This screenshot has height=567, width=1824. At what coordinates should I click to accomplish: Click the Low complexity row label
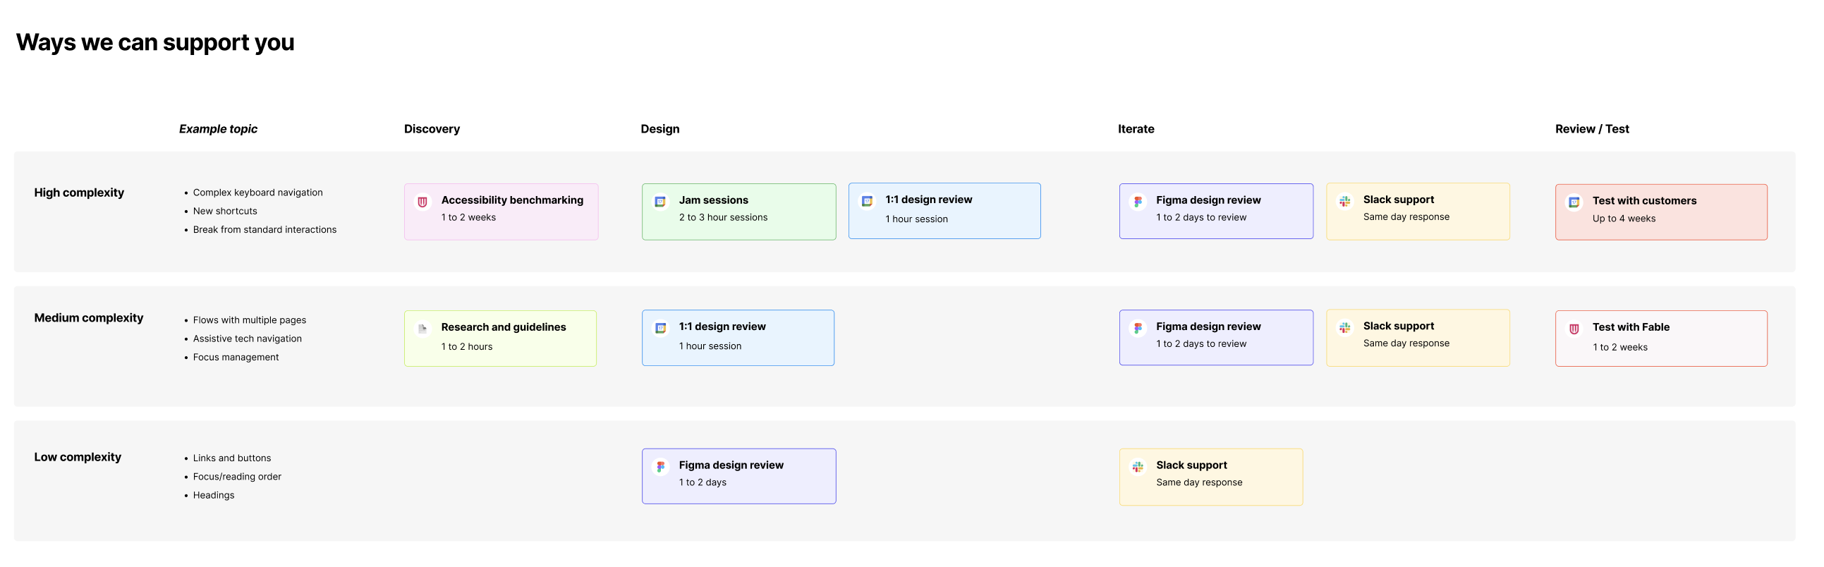78,457
